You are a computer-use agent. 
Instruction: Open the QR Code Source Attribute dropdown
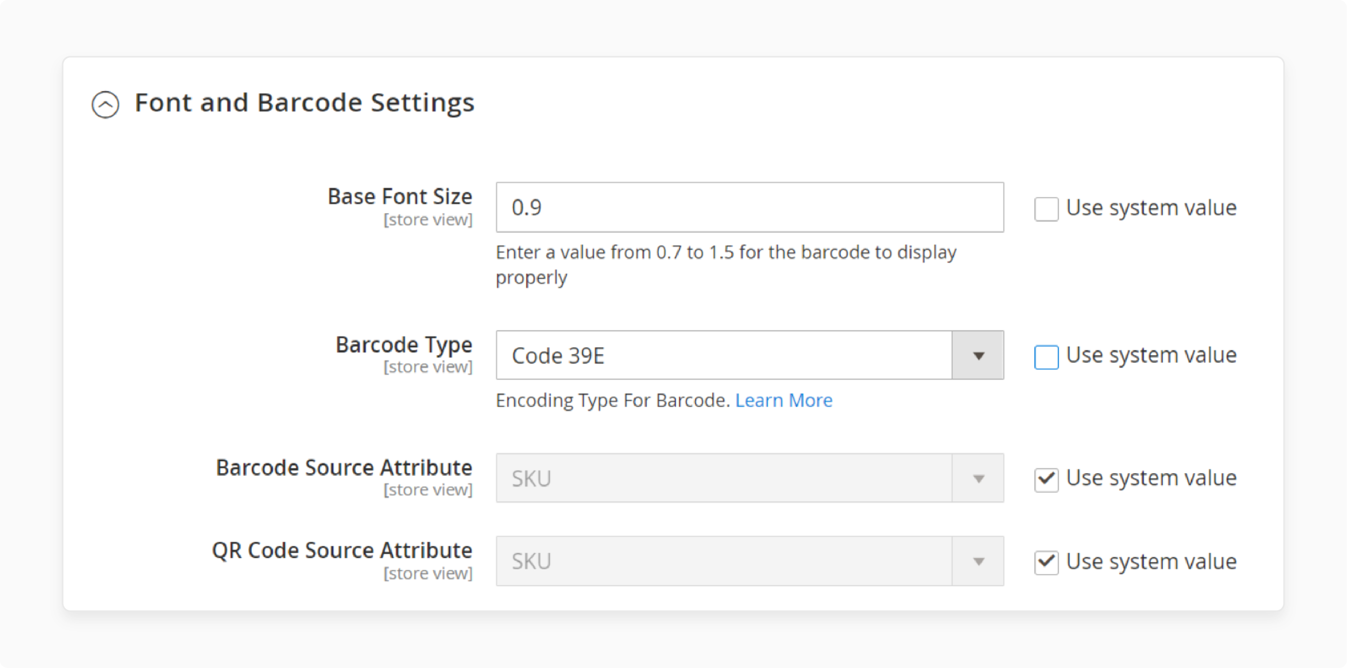[749, 561]
